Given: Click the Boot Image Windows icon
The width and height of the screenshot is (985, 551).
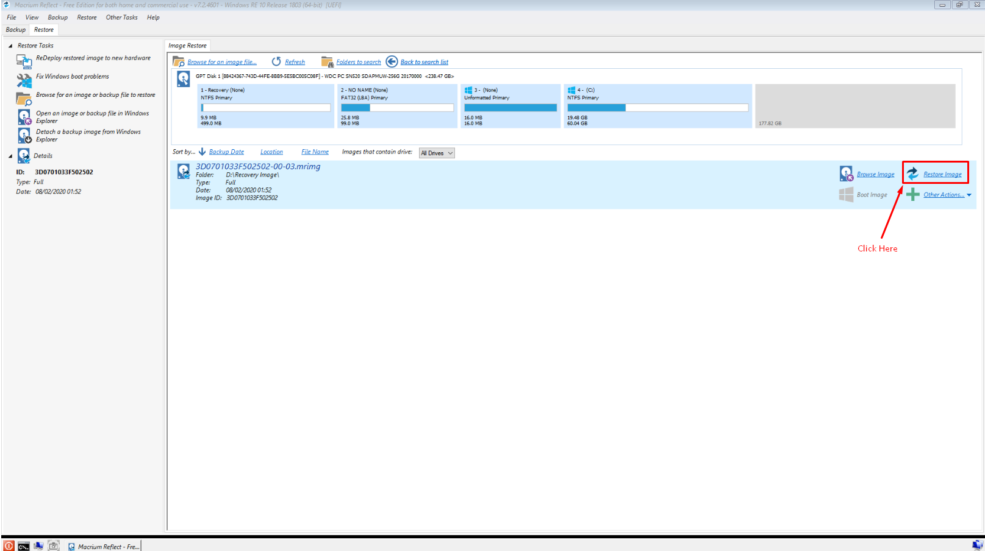Looking at the screenshot, I should 847,194.
